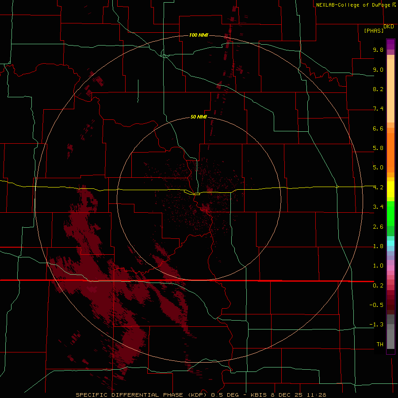Click the 6.6 scale value
This screenshot has height=398, width=398.
(x=378, y=128)
